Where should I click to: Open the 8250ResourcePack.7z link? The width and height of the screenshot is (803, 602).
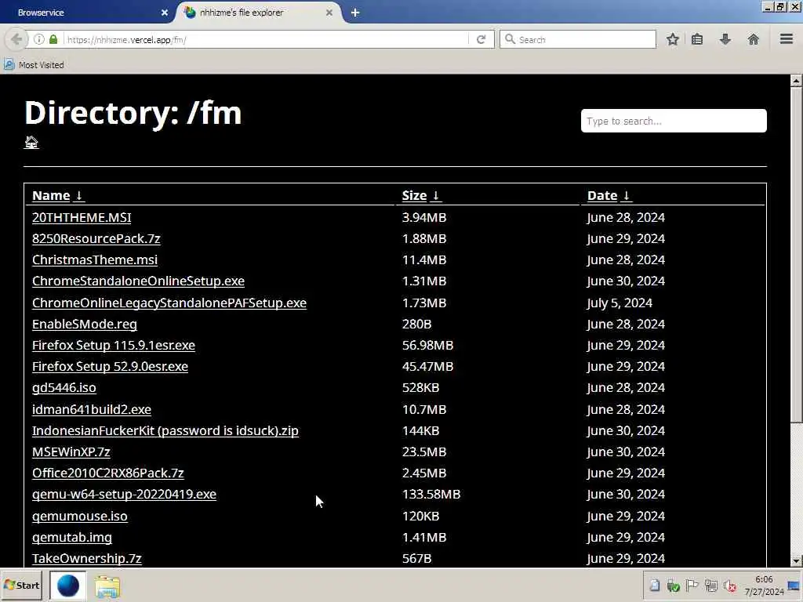(96, 238)
